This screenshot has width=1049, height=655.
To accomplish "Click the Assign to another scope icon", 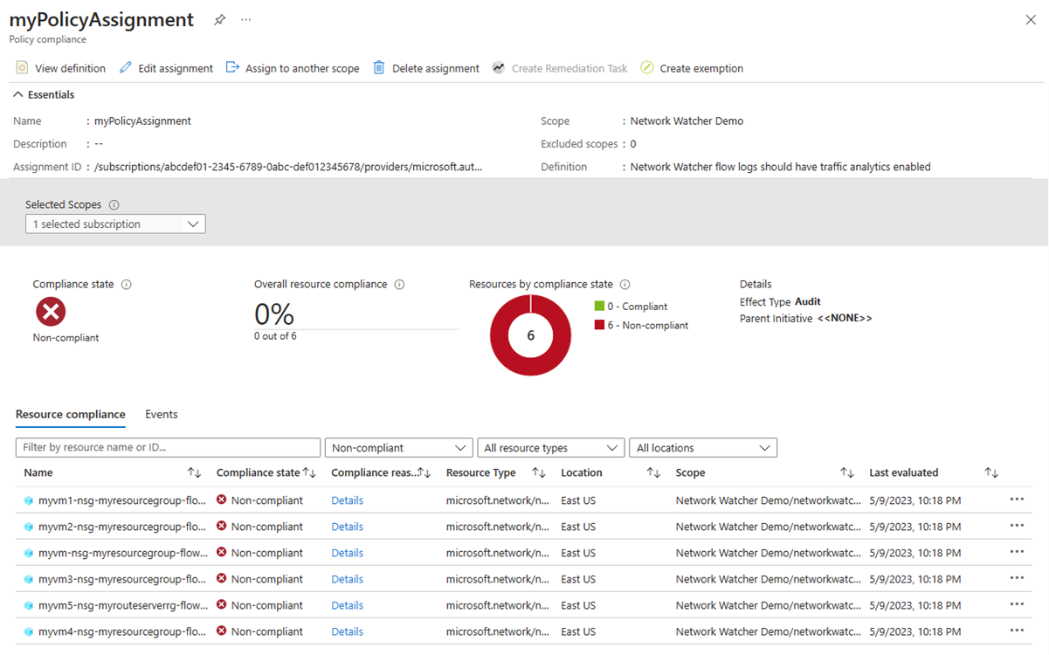I will [232, 68].
